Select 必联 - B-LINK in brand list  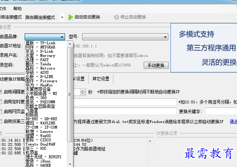coord(46,77)
